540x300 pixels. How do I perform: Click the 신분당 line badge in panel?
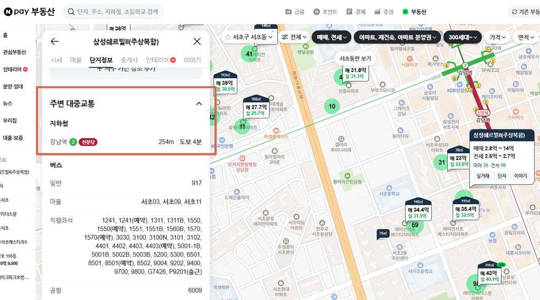coord(88,142)
